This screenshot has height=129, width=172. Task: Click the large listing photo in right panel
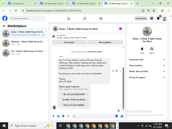(147, 31)
